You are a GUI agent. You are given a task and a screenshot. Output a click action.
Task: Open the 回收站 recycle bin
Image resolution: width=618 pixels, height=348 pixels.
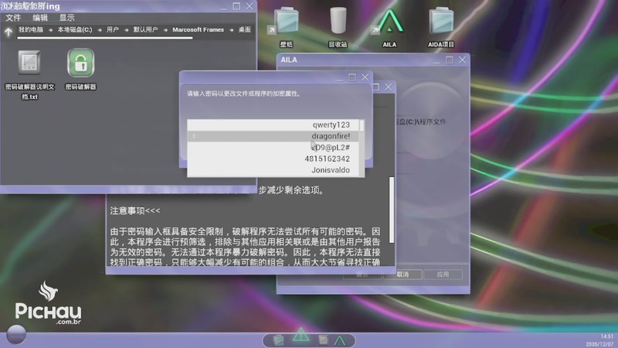pyautogui.click(x=338, y=21)
